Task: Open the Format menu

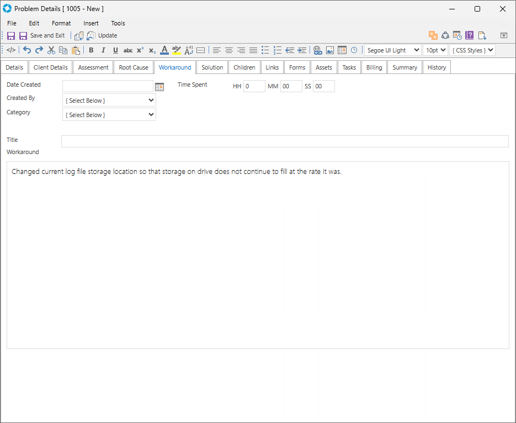Action: [61, 23]
